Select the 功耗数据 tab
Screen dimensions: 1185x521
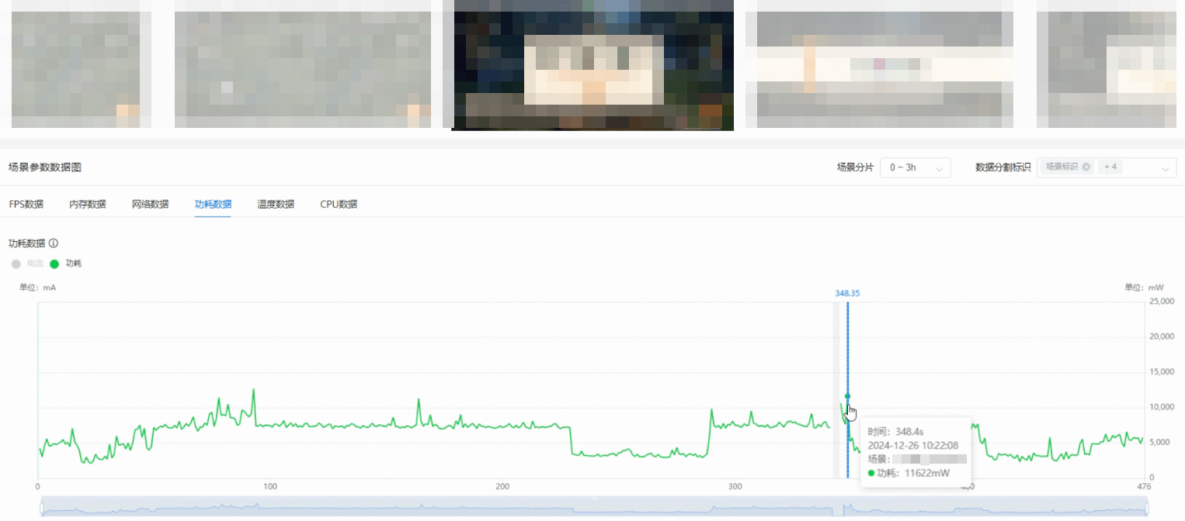(x=213, y=205)
